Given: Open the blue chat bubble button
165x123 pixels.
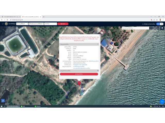Looking at the screenshot, I should (162, 101).
